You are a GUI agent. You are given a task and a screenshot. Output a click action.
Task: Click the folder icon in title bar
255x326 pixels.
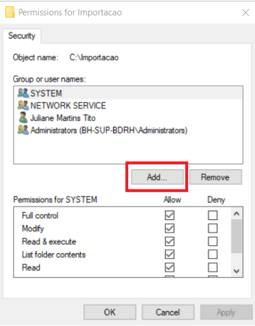coord(10,12)
